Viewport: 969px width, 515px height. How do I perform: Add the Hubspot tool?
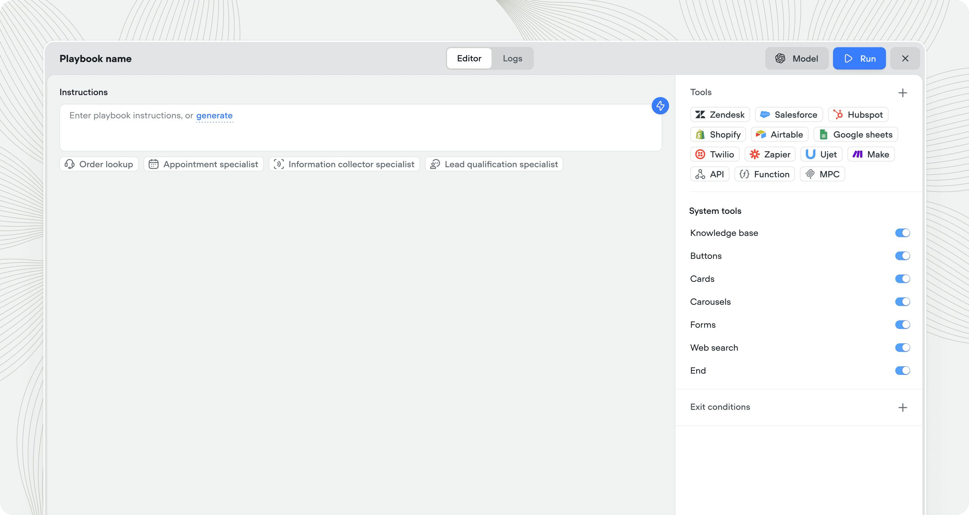pyautogui.click(x=858, y=115)
